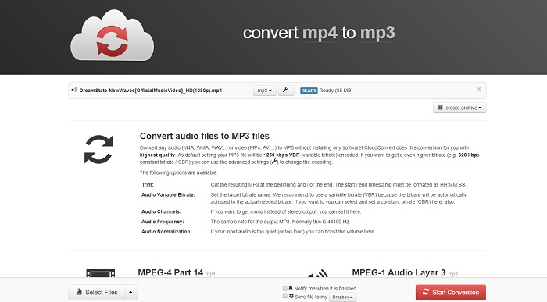Image resolution: width=547 pixels, height=302 pixels.
Task: Enable Notify me when it is finished
Action: coord(285,289)
